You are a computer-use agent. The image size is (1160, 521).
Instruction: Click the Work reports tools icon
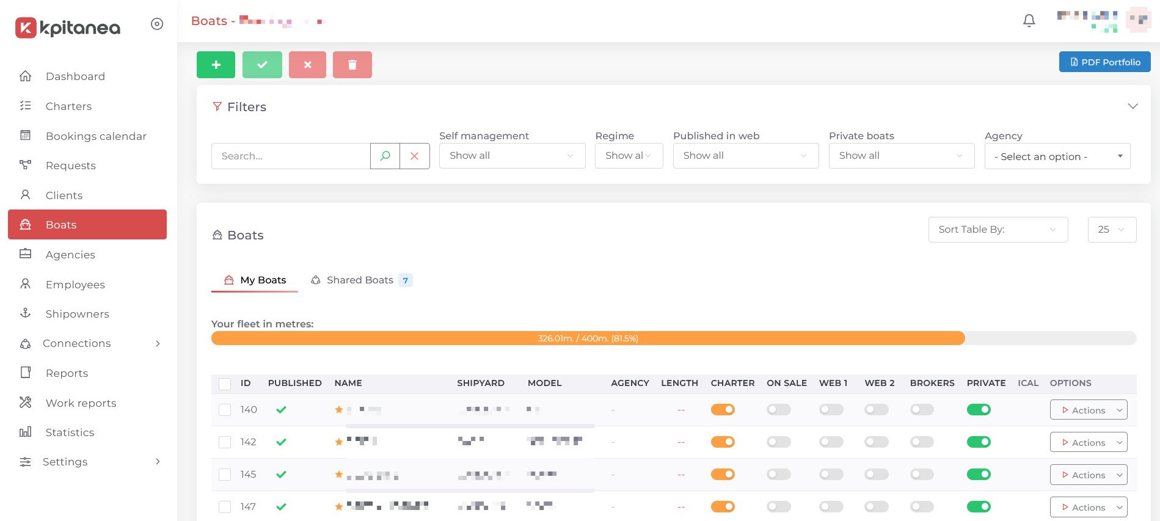tap(26, 403)
